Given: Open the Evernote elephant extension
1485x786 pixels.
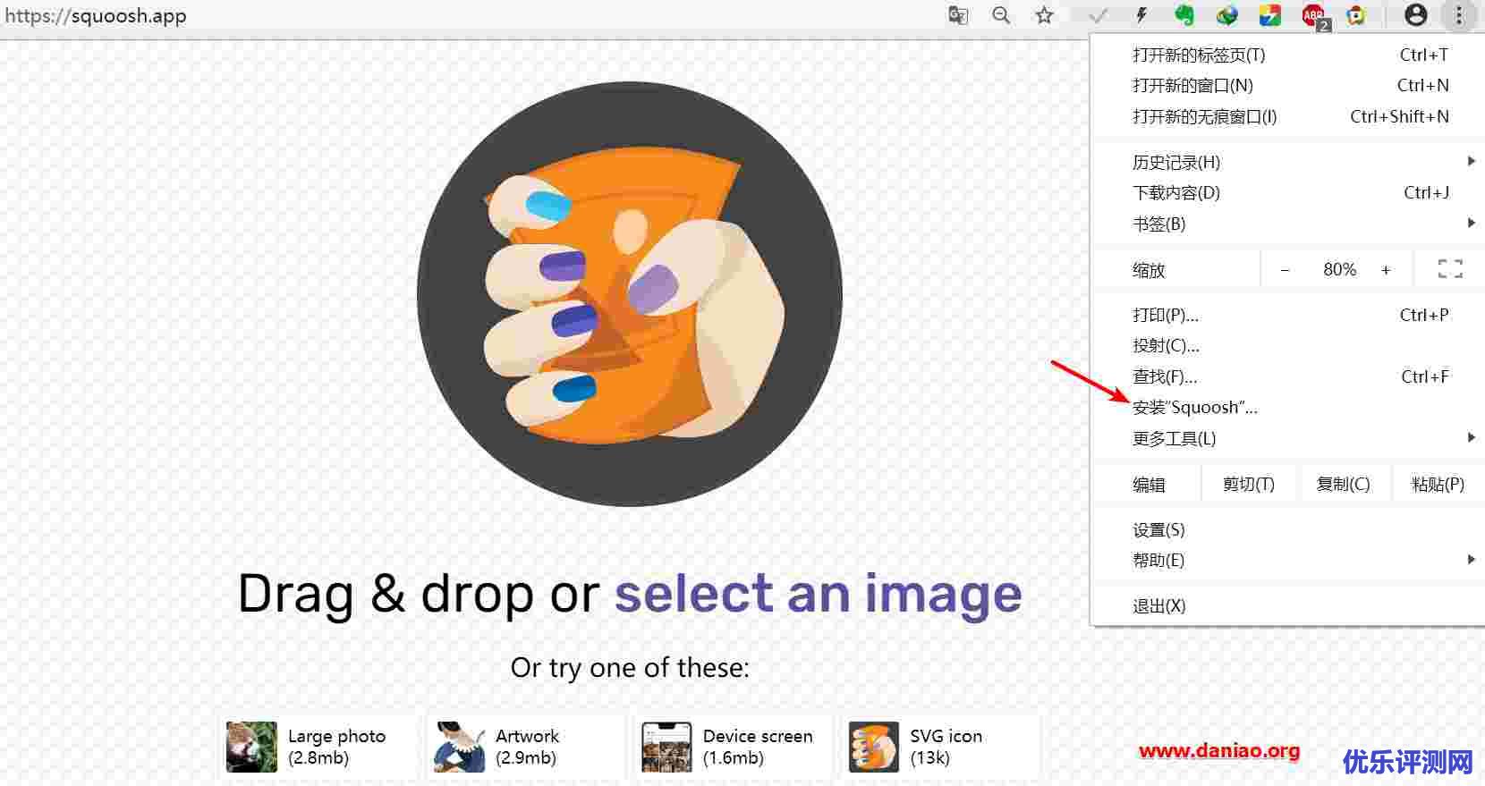Looking at the screenshot, I should (x=1184, y=15).
